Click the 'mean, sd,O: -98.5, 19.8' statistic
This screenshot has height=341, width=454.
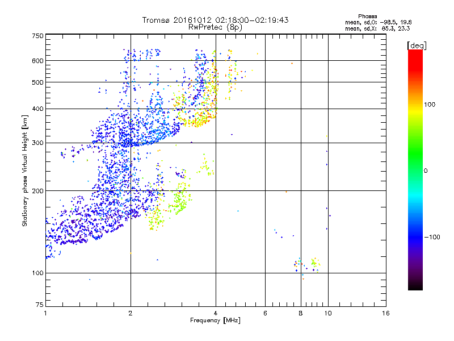pos(378,22)
